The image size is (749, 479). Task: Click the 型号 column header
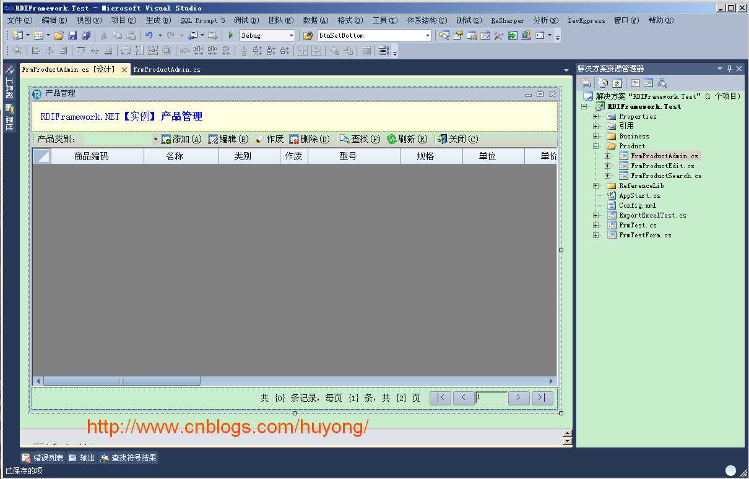click(354, 156)
